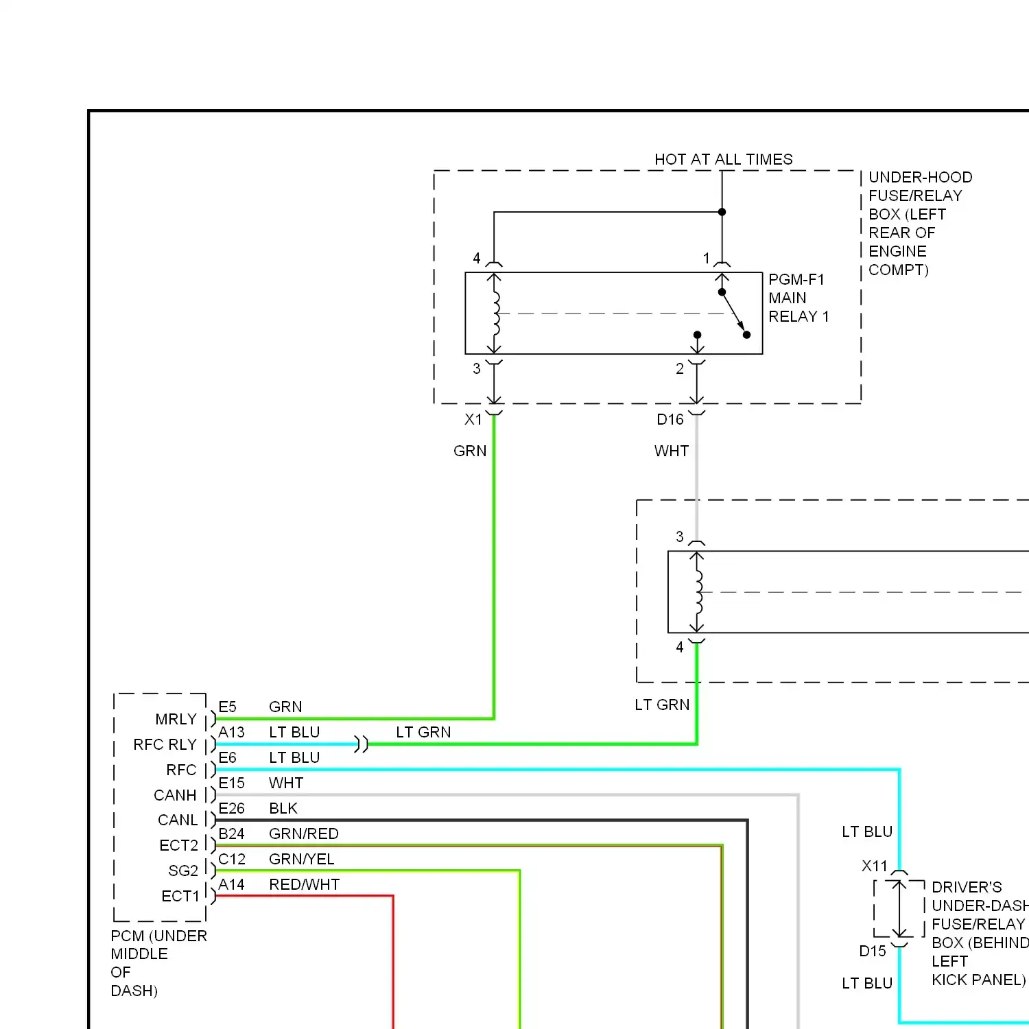This screenshot has height=1029, width=1029.
Task: Select terminal B24 on the PCM
Action: 231,833
